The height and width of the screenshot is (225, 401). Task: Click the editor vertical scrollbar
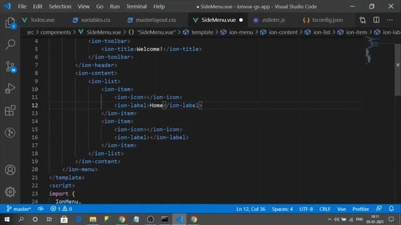click(398, 70)
